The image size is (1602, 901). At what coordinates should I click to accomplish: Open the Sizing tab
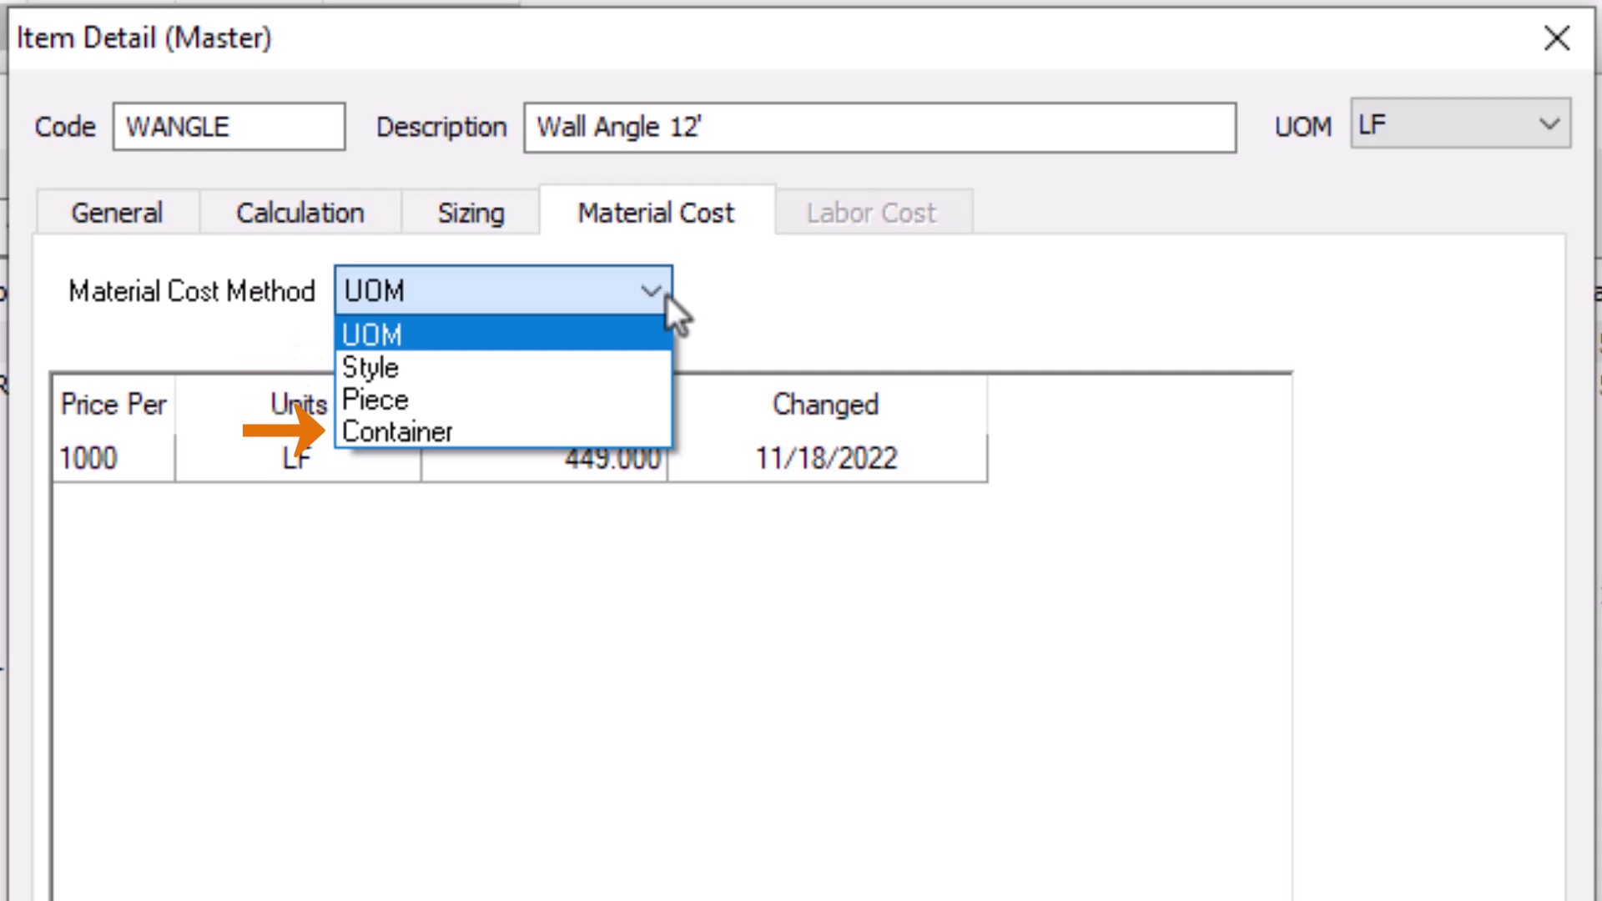[x=471, y=213]
